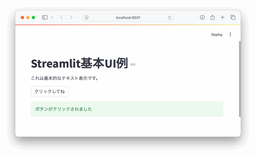Open the page menu in address bar
256x157 pixels.
[87, 17]
